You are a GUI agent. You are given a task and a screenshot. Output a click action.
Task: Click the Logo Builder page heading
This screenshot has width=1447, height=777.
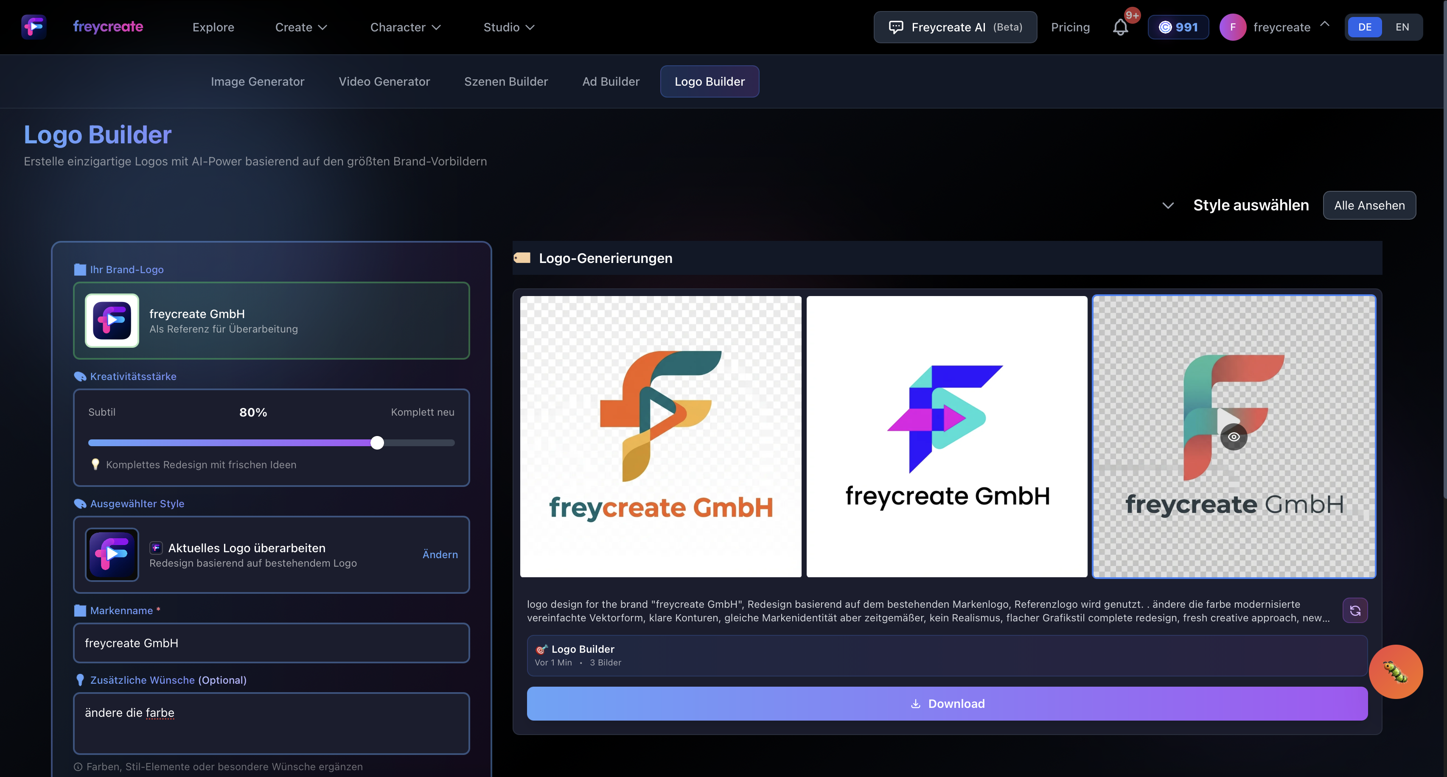click(97, 135)
